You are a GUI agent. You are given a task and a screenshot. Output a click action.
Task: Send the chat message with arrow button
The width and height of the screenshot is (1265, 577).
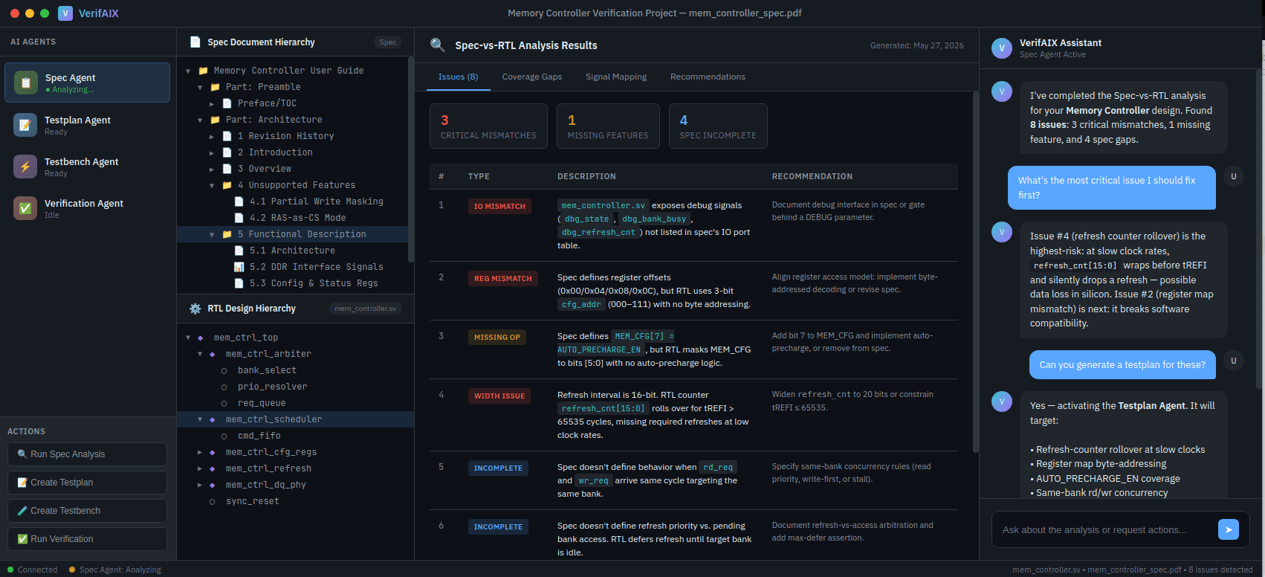click(1229, 529)
